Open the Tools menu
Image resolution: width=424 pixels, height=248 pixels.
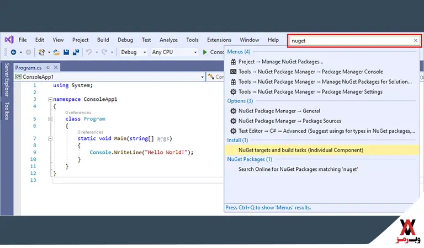[192, 40]
